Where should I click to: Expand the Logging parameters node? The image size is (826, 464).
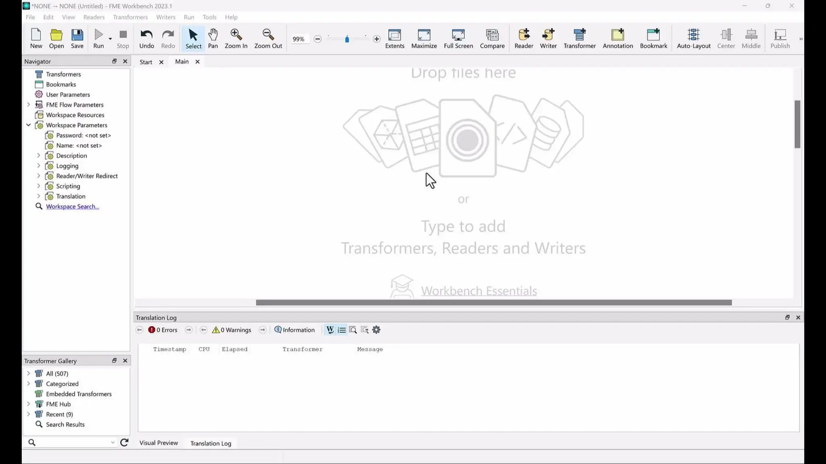39,166
